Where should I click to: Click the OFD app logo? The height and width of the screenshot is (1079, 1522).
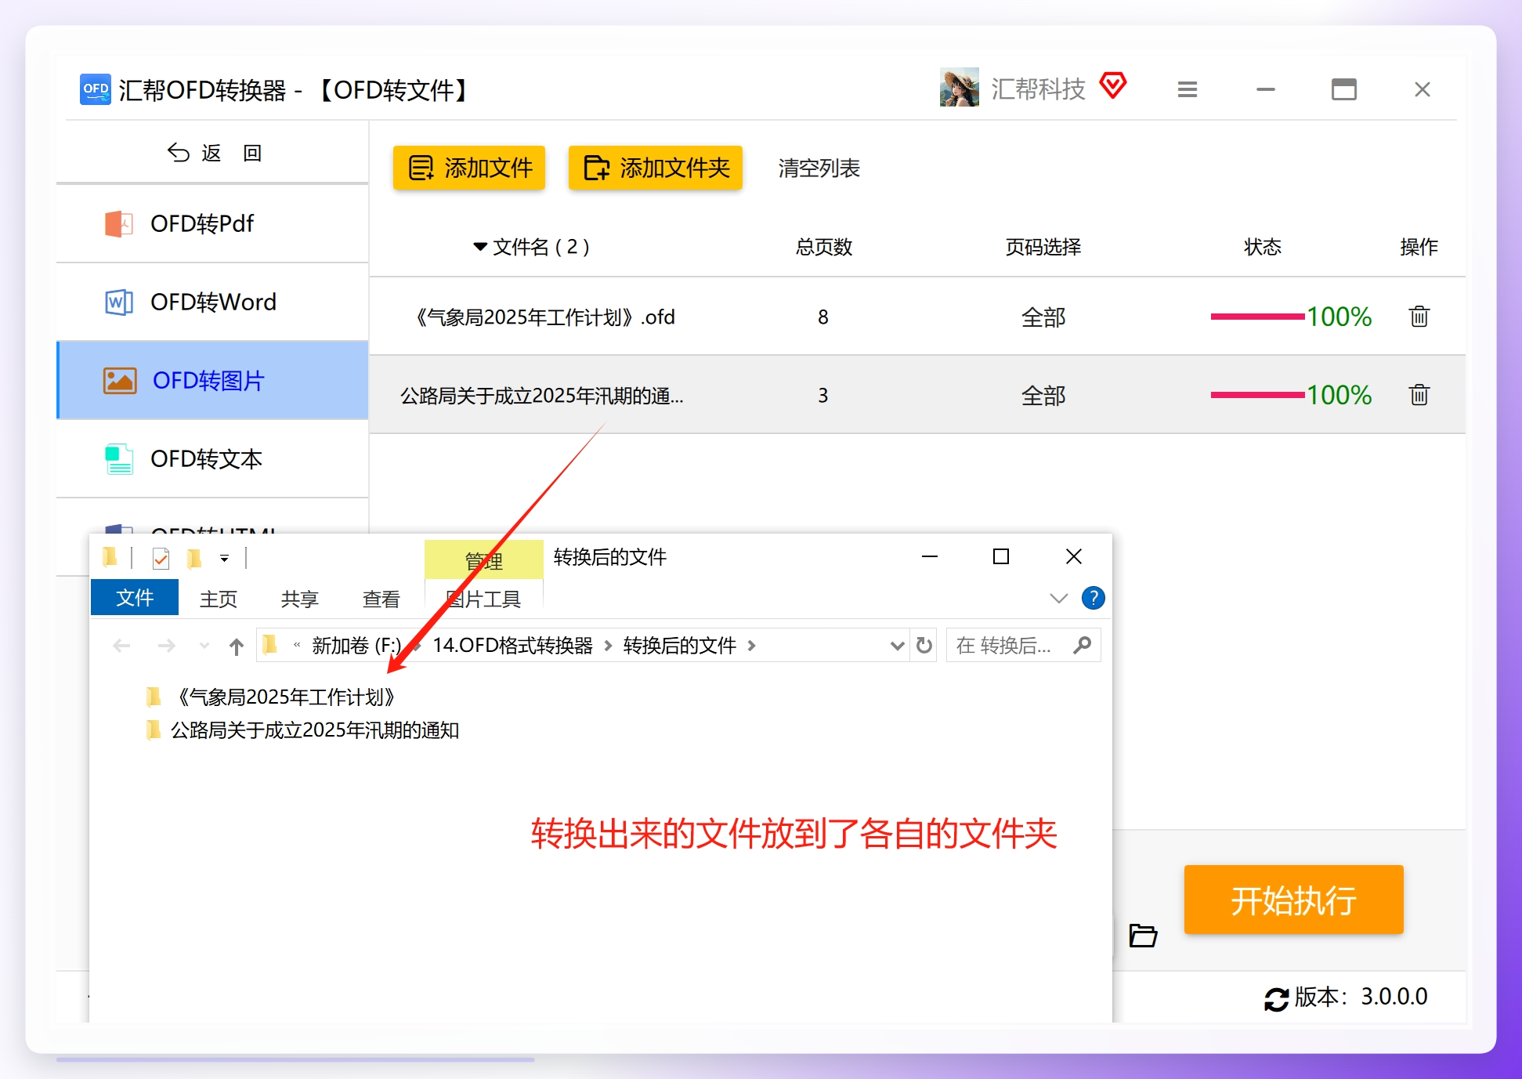click(96, 89)
